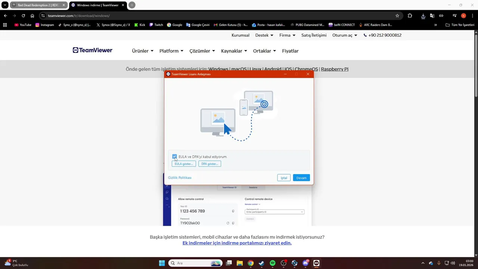Screen dimensions: 478x269
Task: Open Spotify from the taskbar
Action: [273, 263]
